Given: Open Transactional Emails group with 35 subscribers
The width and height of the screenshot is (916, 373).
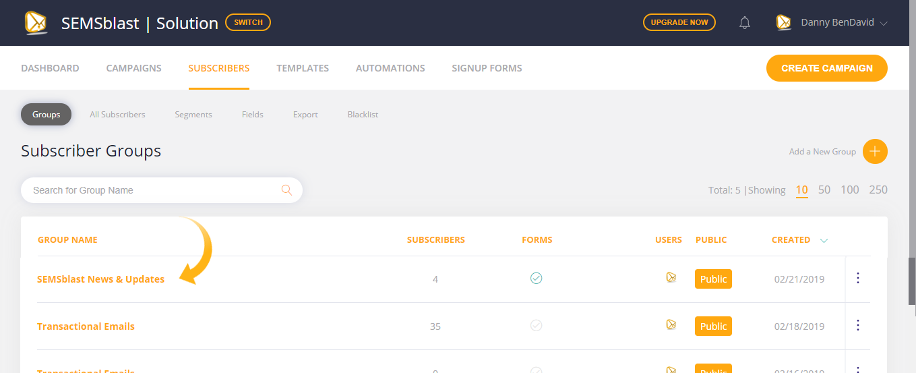Looking at the screenshot, I should point(86,326).
